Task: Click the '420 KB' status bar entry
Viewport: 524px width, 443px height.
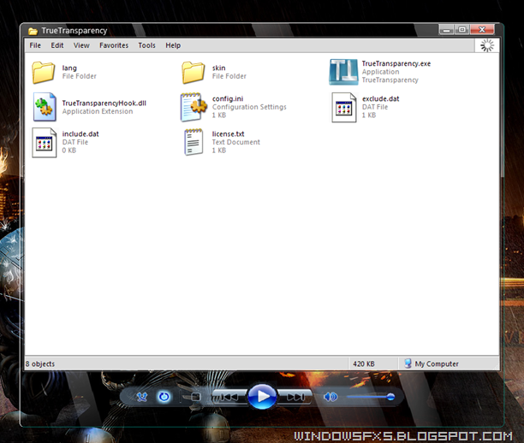Action: (x=364, y=363)
